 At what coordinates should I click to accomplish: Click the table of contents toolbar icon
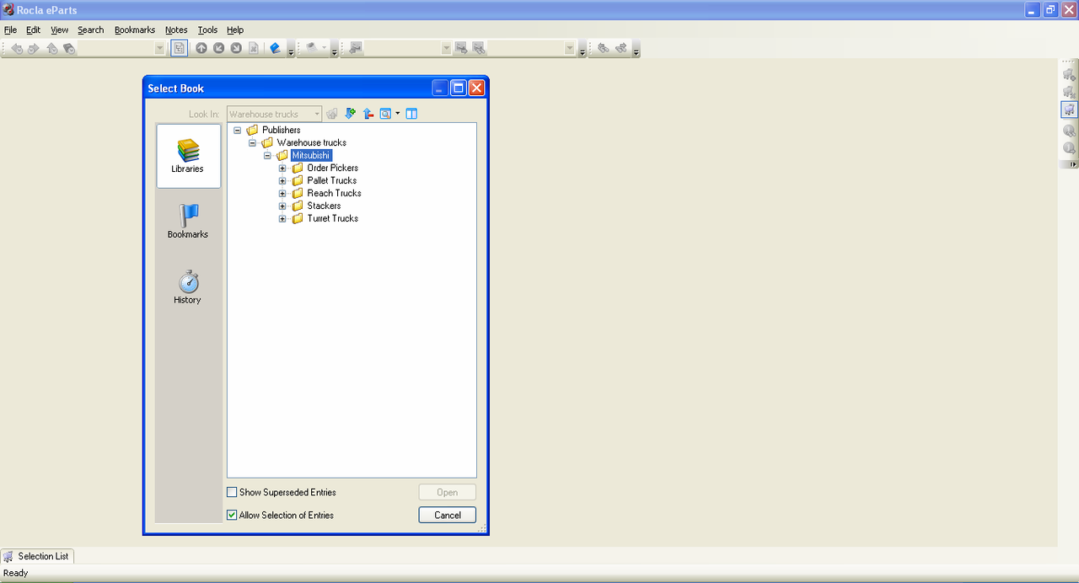[180, 48]
